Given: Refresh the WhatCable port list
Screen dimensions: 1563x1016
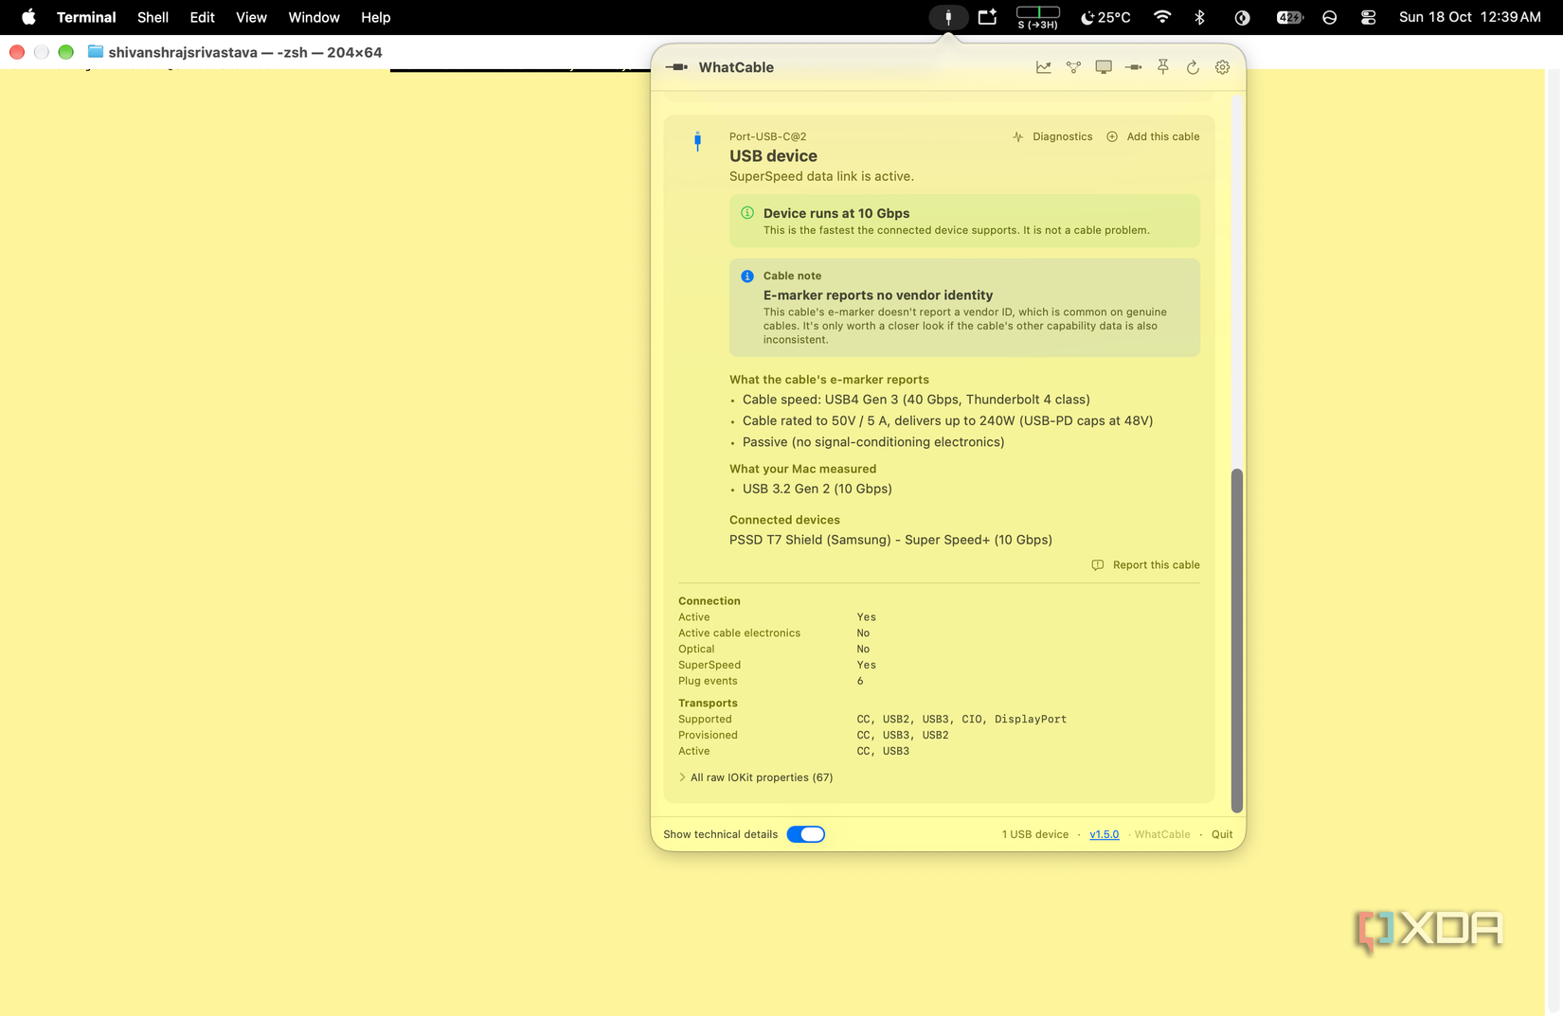Looking at the screenshot, I should (x=1193, y=67).
